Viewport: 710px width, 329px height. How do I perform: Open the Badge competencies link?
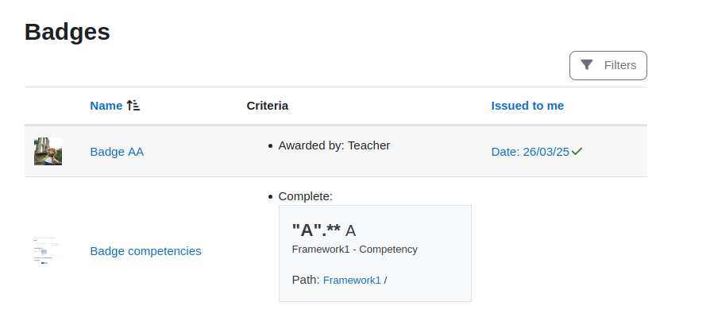pyautogui.click(x=145, y=251)
